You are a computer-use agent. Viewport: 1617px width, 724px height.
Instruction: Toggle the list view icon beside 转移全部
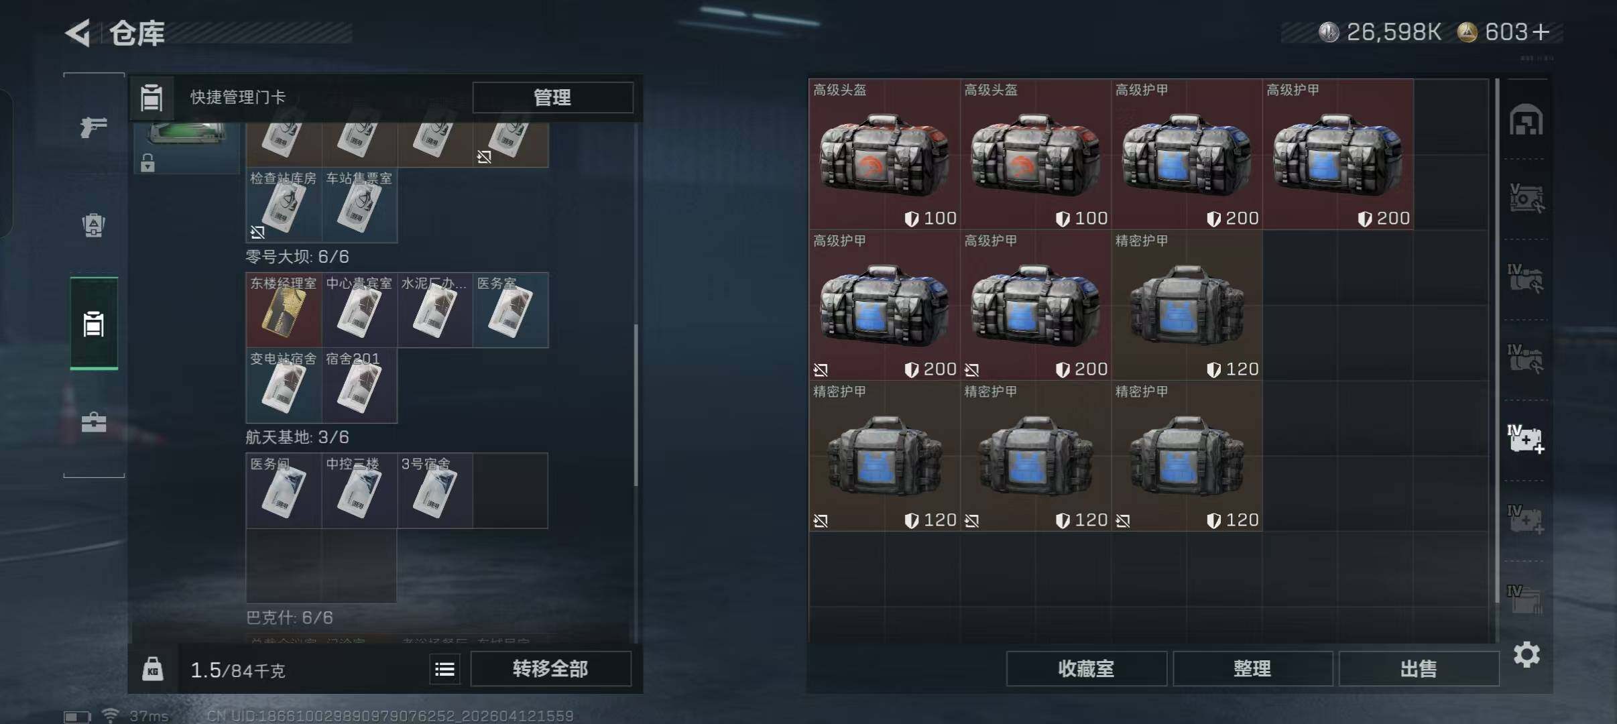click(x=444, y=669)
